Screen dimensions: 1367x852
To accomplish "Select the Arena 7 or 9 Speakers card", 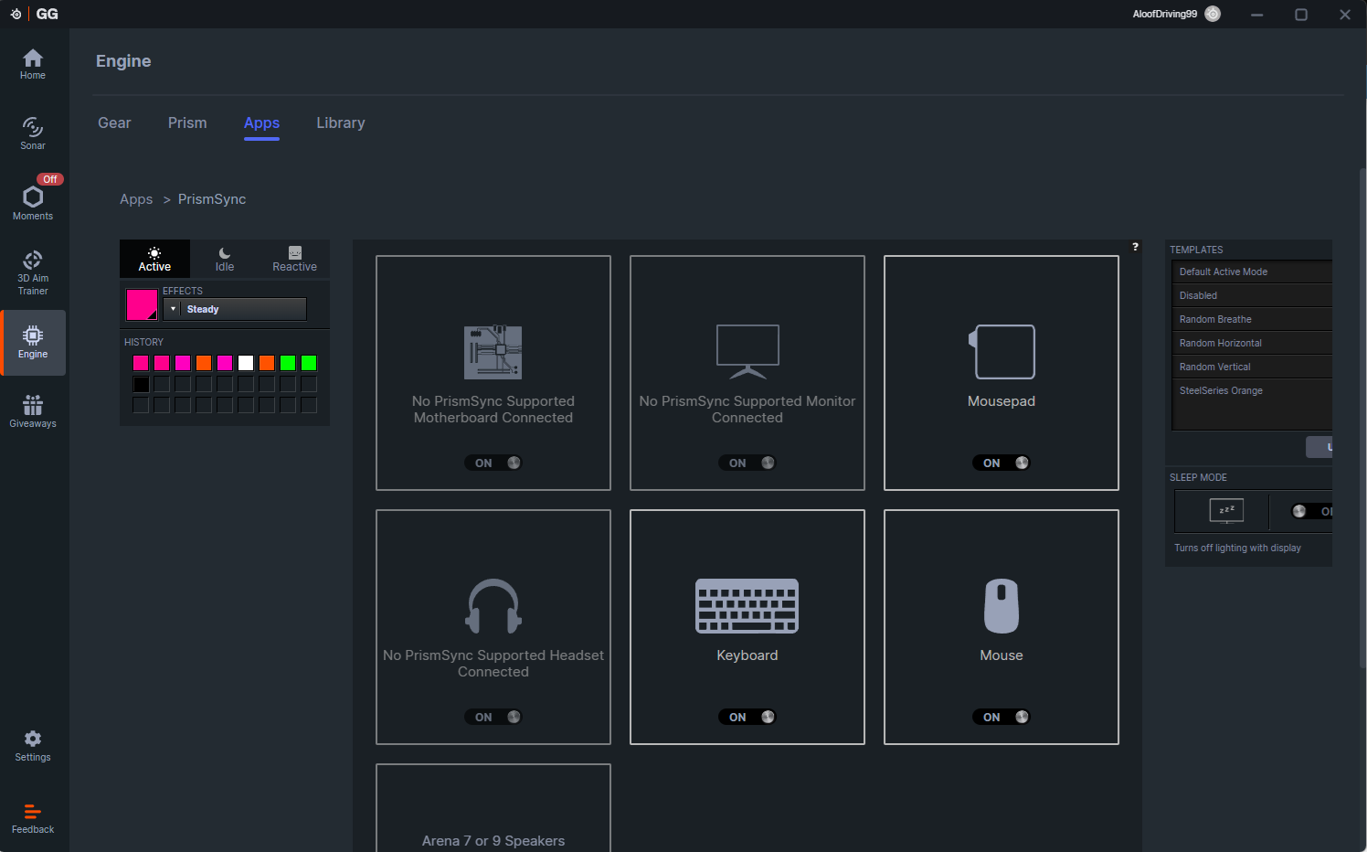I will pyautogui.click(x=493, y=808).
